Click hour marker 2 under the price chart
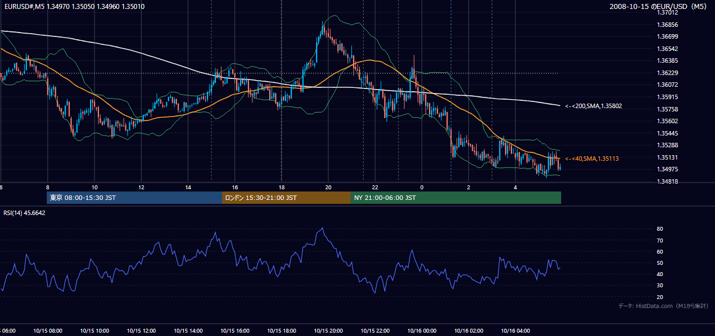 [x=469, y=188]
